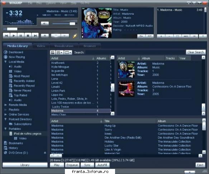
Task: Adjust the volume slider handle
Action: (x=72, y=24)
